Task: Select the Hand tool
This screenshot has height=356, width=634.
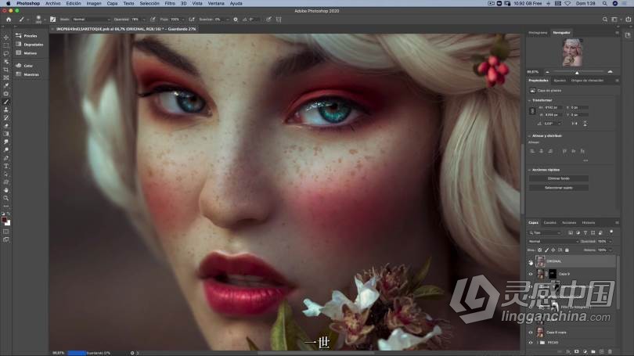Action: [x=6, y=190]
